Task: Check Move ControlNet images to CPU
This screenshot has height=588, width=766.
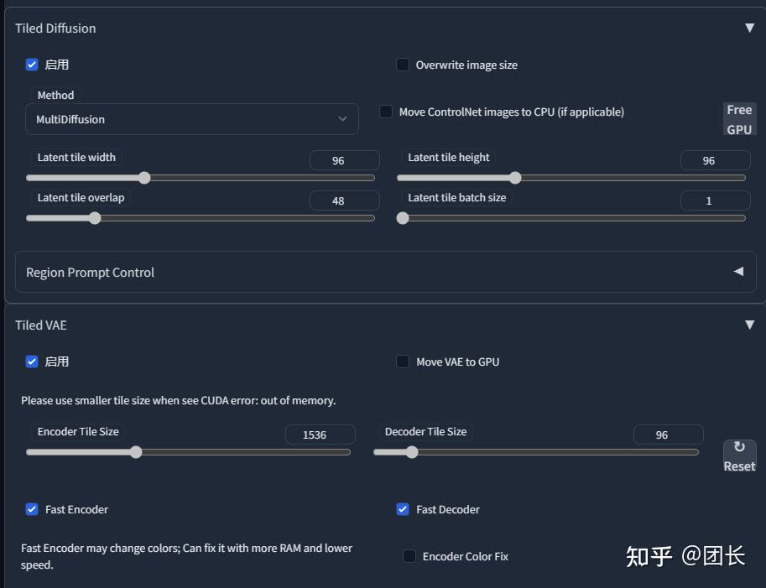Action: pyautogui.click(x=386, y=112)
